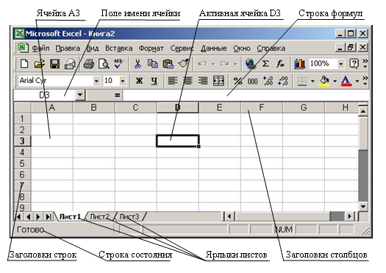This screenshot has width=386, height=273.
Task: Open the Insert Function fx dialog
Action: 280,64
